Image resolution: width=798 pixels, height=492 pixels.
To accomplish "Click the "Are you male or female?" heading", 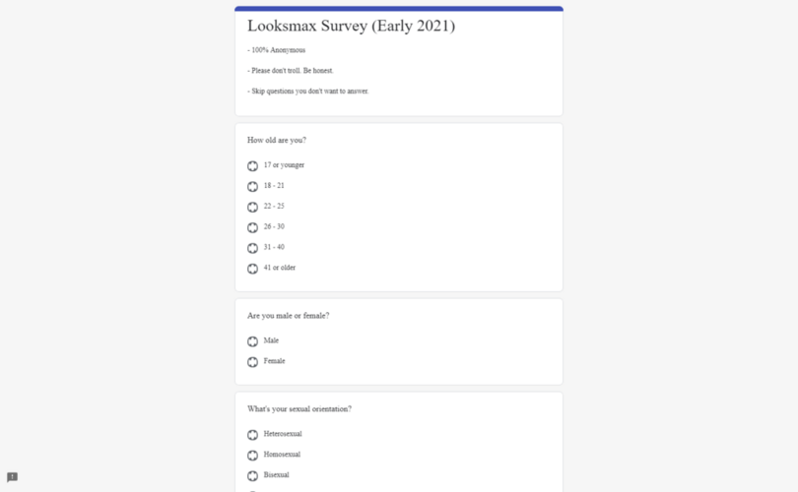I will tap(289, 316).
